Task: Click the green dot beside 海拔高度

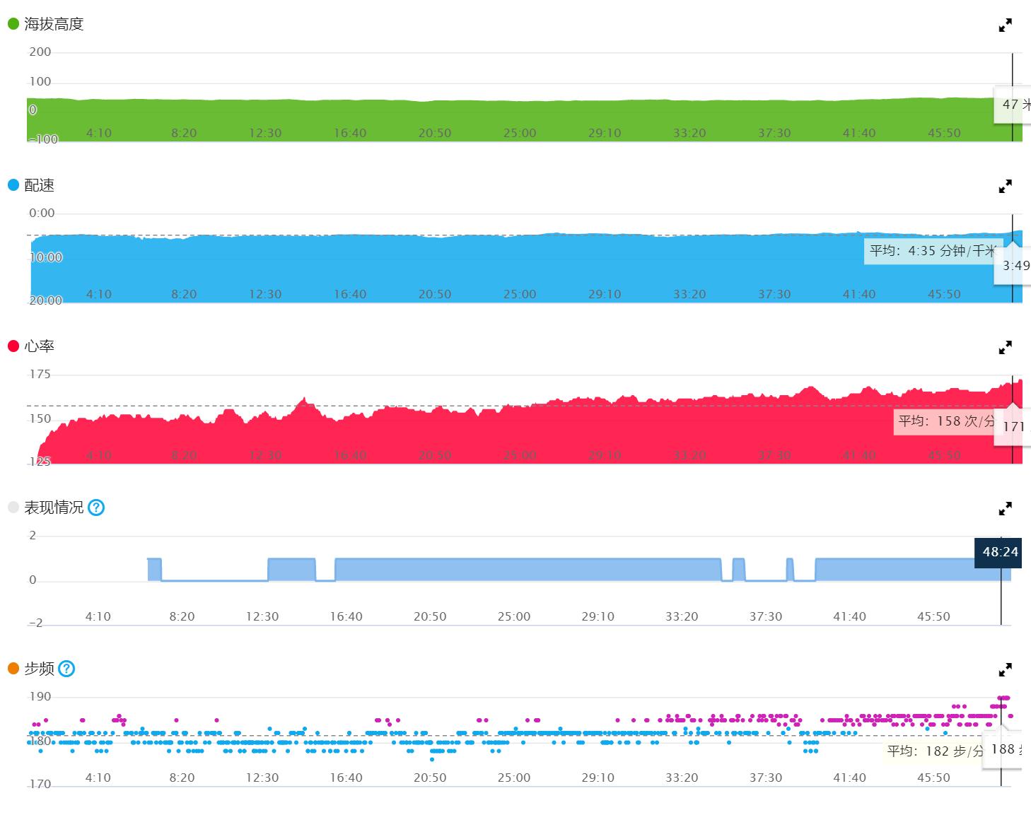Action: pos(13,24)
